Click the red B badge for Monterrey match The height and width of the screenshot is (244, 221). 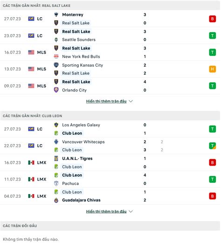[x=212, y=19]
